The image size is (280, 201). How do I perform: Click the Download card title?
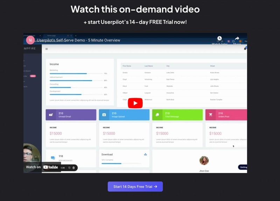click(x=107, y=154)
